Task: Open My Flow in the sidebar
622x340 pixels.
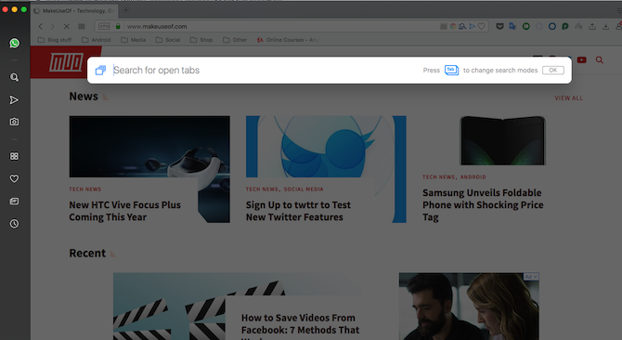Action: pyautogui.click(x=14, y=99)
